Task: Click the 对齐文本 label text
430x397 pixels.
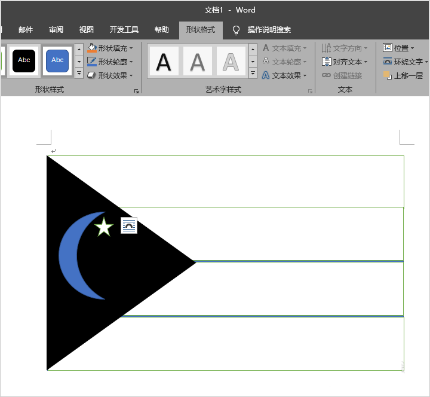Action: tap(348, 62)
